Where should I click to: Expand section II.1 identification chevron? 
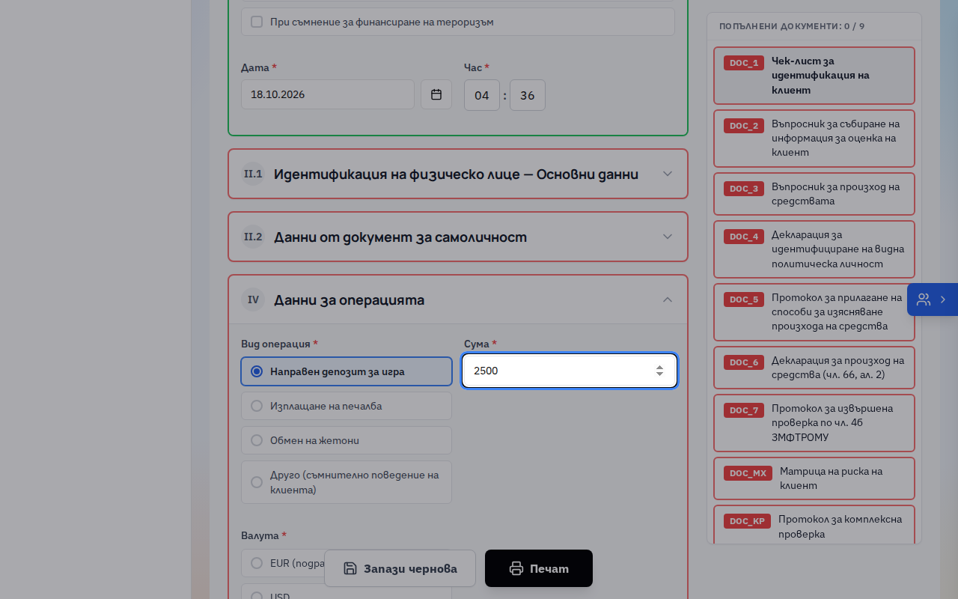pyautogui.click(x=668, y=174)
